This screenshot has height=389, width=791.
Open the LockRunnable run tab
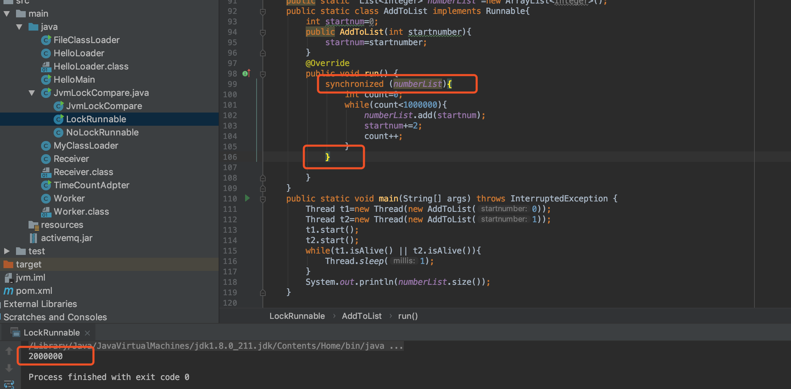tap(51, 333)
